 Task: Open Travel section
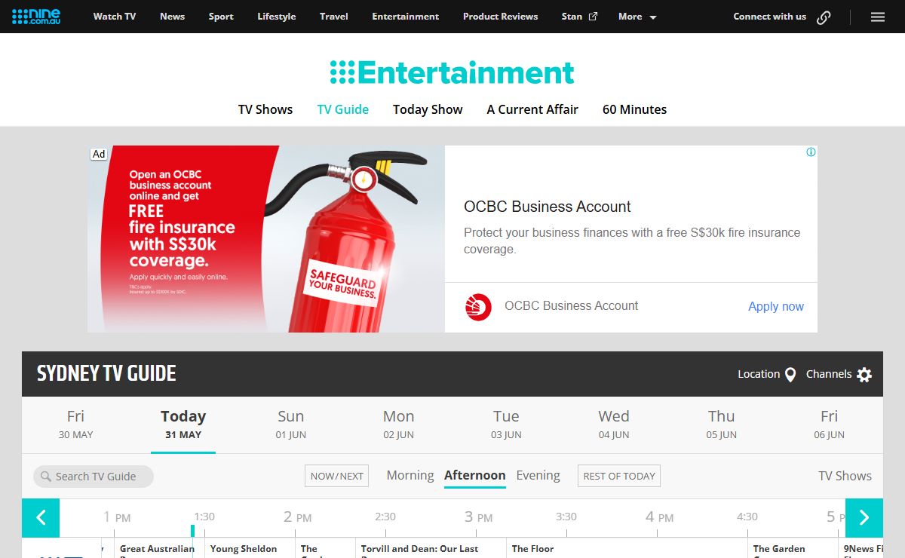[334, 17]
